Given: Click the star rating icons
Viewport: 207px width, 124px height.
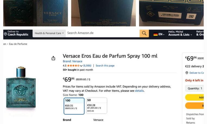Looking at the screenshot, I should click(73, 66).
